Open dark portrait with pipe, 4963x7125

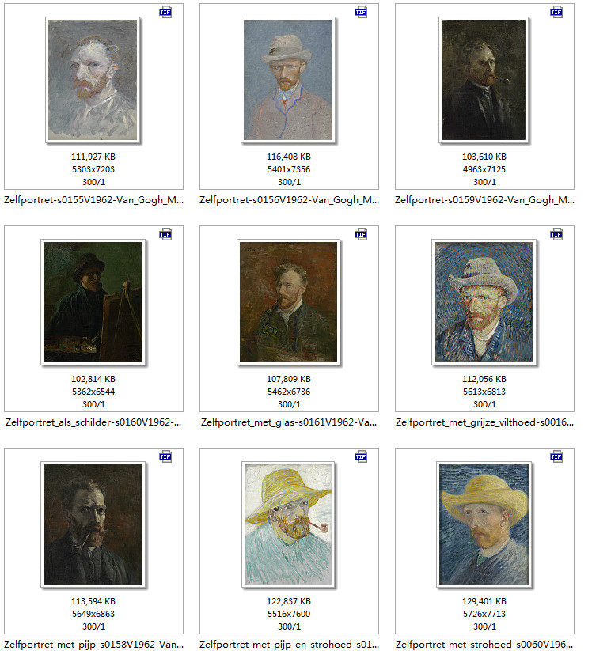pyautogui.click(x=484, y=80)
